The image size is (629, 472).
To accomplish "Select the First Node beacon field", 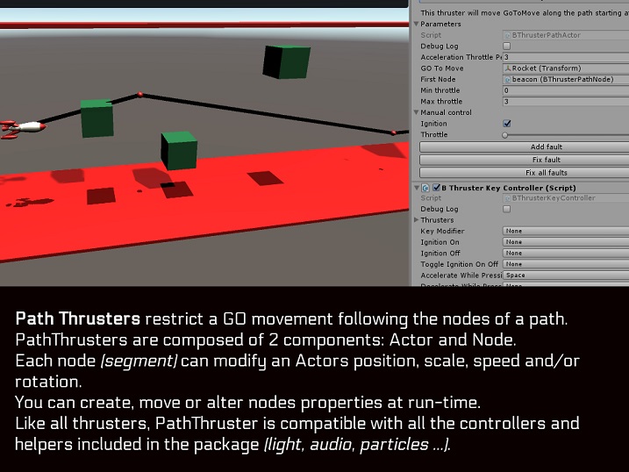I will coord(566,80).
